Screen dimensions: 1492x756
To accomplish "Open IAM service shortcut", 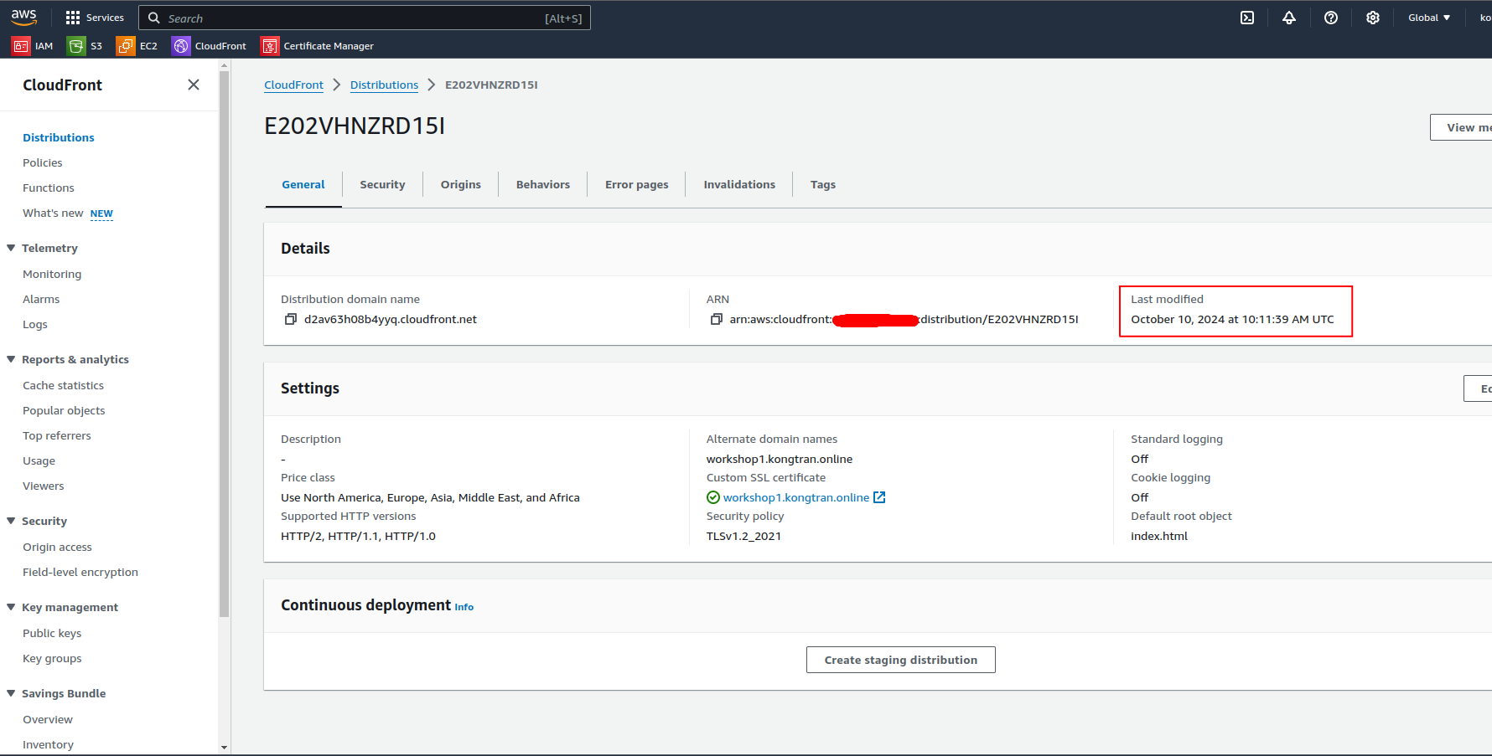I will coord(33,46).
